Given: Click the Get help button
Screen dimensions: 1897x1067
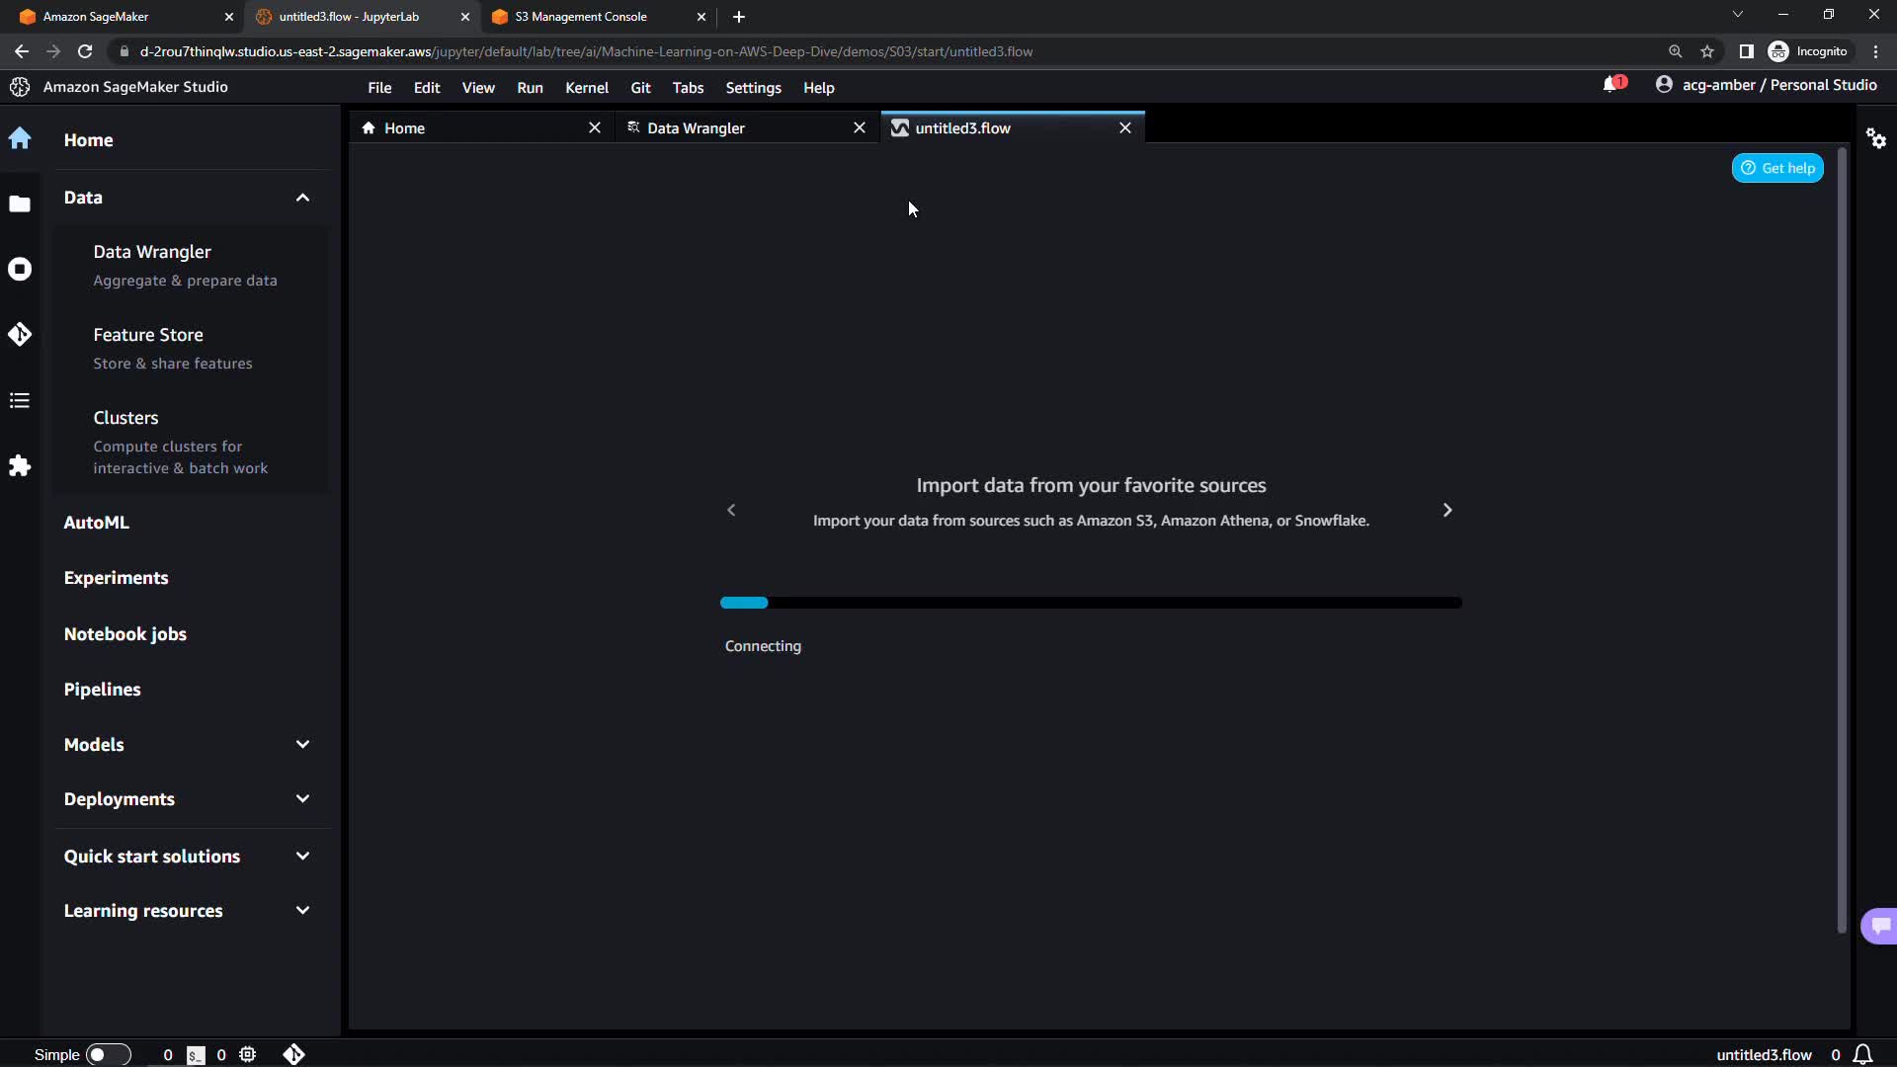Looking at the screenshot, I should click(x=1777, y=168).
